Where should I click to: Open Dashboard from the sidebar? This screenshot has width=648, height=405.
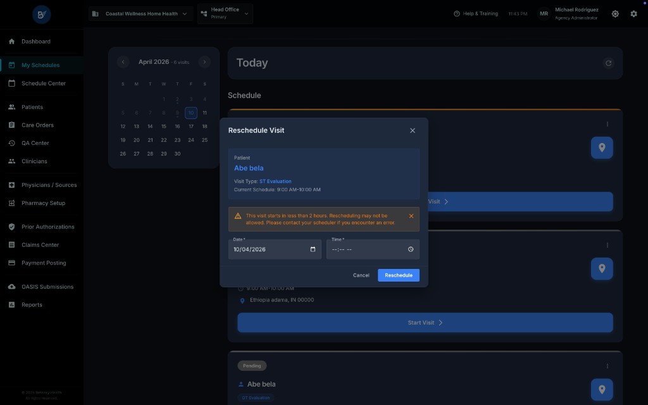tap(41, 41)
